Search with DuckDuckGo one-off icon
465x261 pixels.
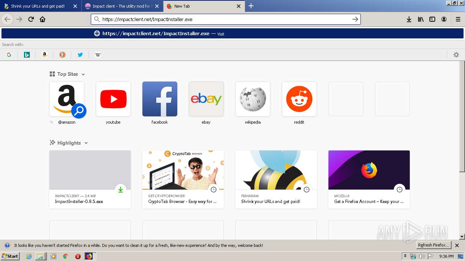(62, 55)
